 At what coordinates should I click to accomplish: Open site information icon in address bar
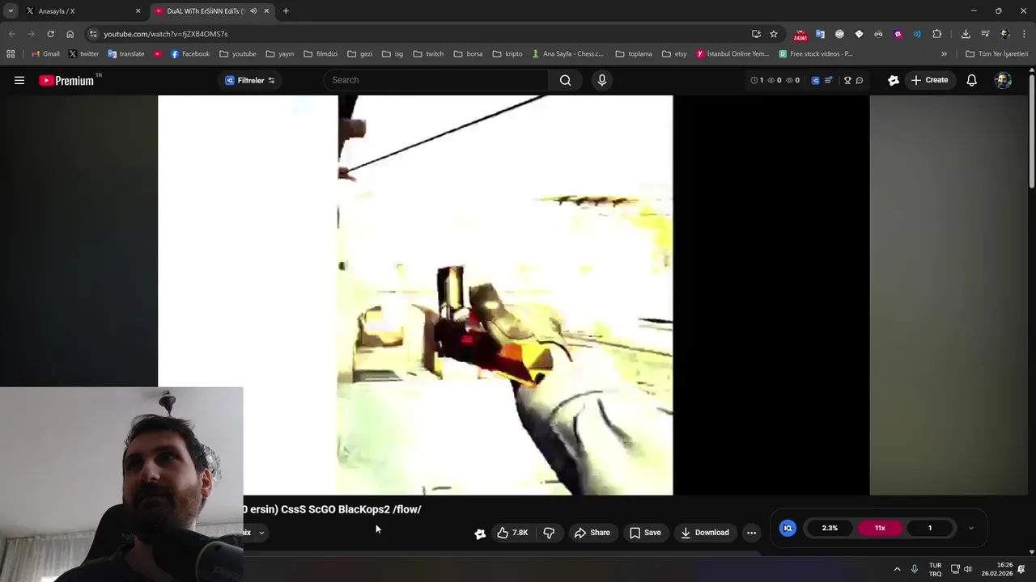coord(93,34)
